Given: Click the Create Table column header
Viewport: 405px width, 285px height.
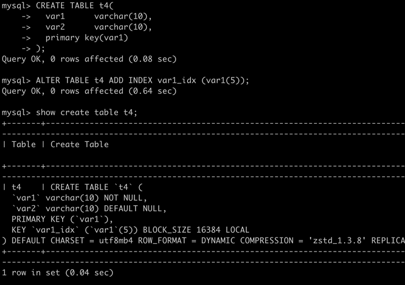Looking at the screenshot, I should pyautogui.click(x=80, y=145).
